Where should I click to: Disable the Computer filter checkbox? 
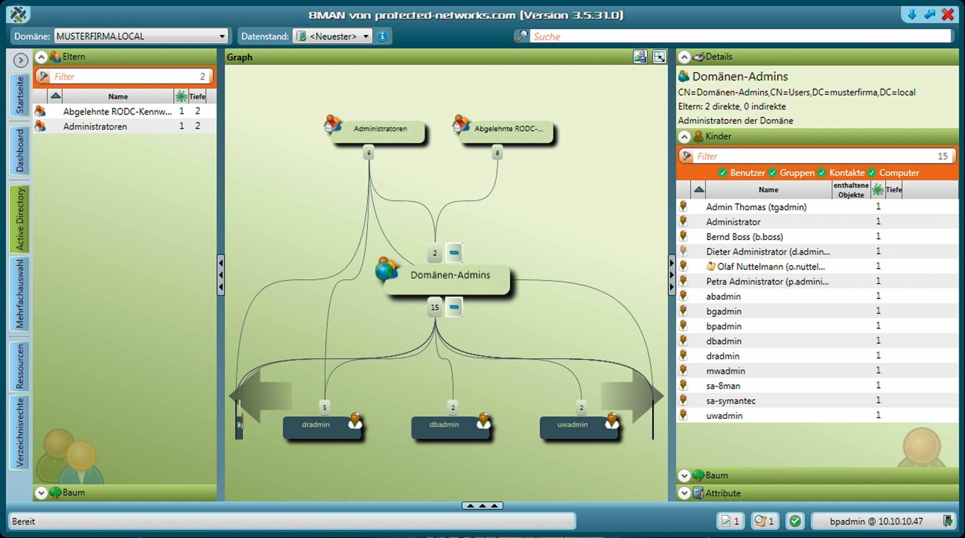click(x=872, y=173)
